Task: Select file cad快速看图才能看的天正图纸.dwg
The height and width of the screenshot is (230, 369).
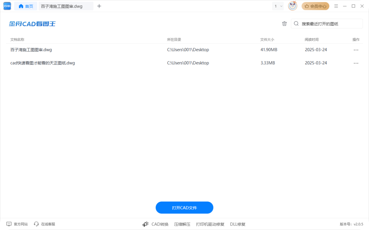Action: click(43, 63)
